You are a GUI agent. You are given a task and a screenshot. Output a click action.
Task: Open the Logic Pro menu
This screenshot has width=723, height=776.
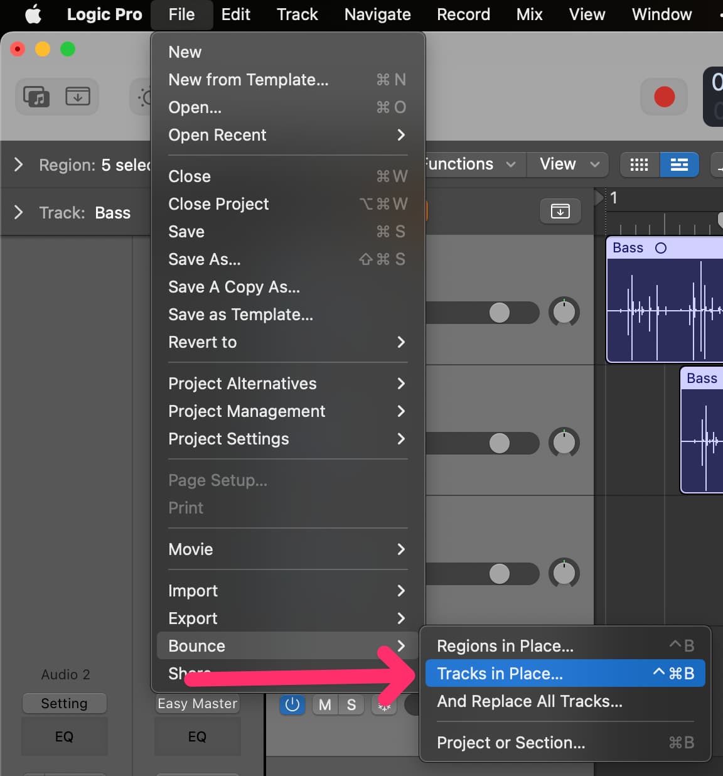click(x=104, y=14)
